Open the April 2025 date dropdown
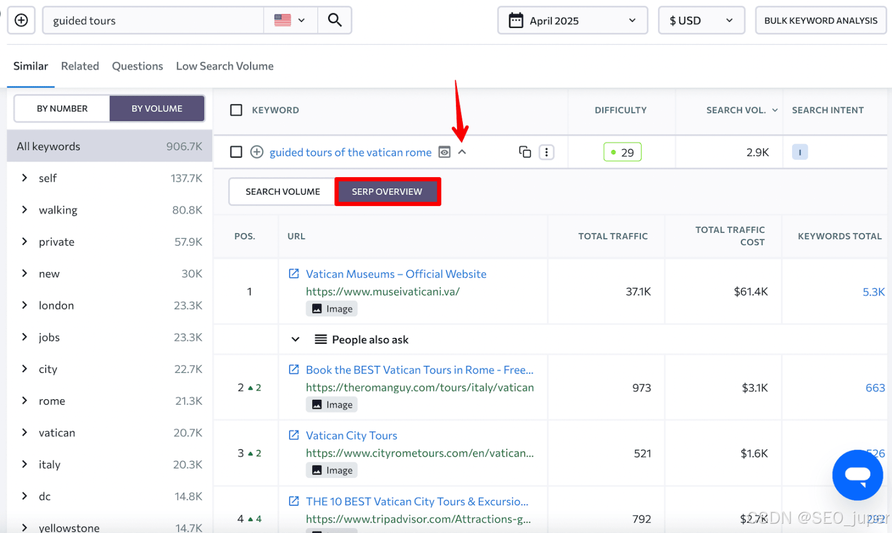 click(x=573, y=20)
